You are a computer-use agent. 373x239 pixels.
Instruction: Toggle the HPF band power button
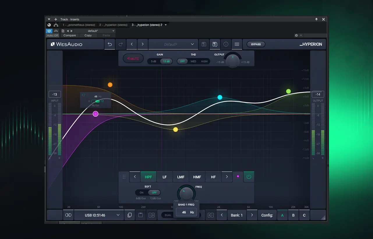coord(249,177)
